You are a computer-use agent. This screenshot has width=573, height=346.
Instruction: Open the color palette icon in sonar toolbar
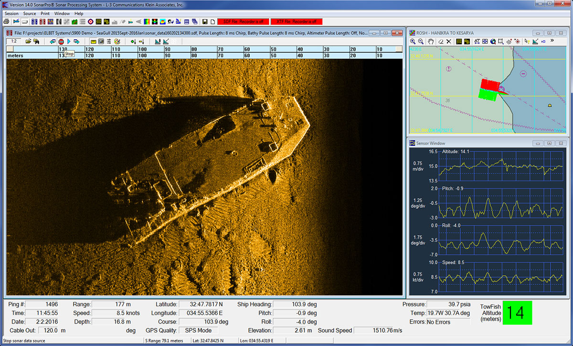(117, 42)
